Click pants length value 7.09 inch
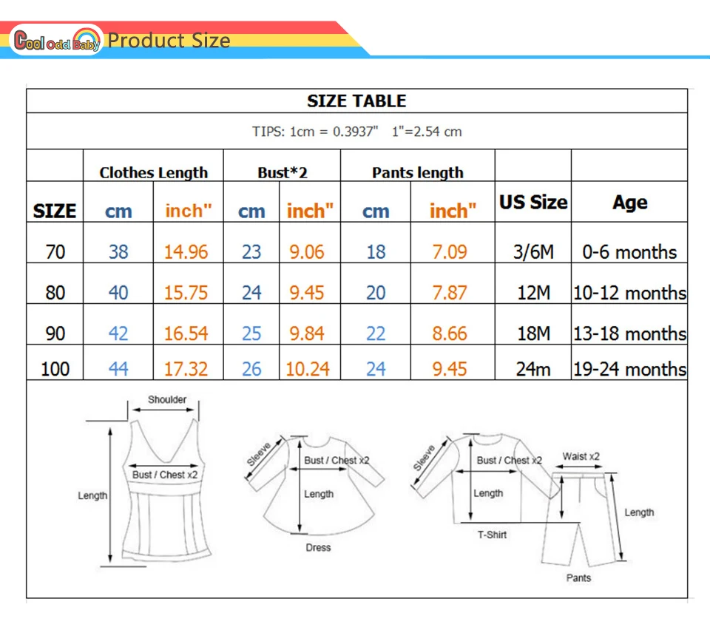The image size is (710, 630). [x=449, y=251]
